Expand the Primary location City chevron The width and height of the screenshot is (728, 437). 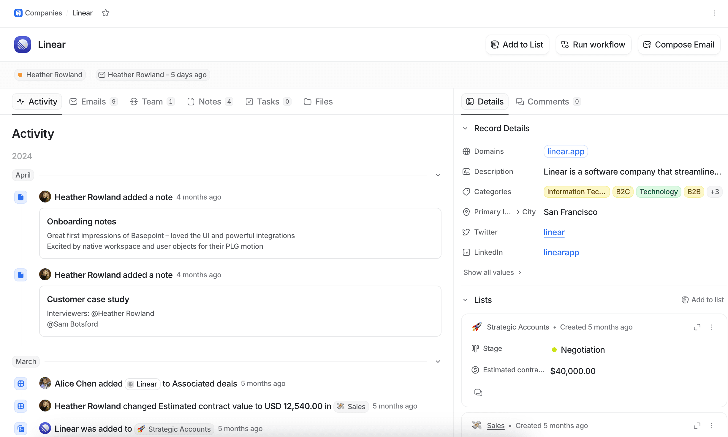(518, 212)
